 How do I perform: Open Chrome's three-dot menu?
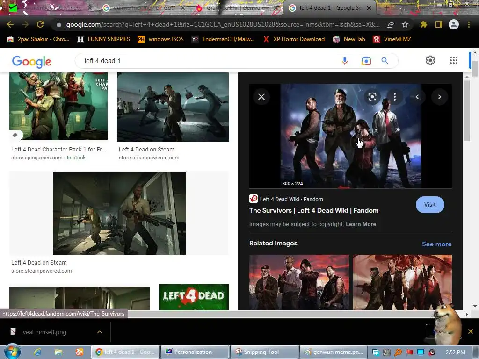point(469,24)
